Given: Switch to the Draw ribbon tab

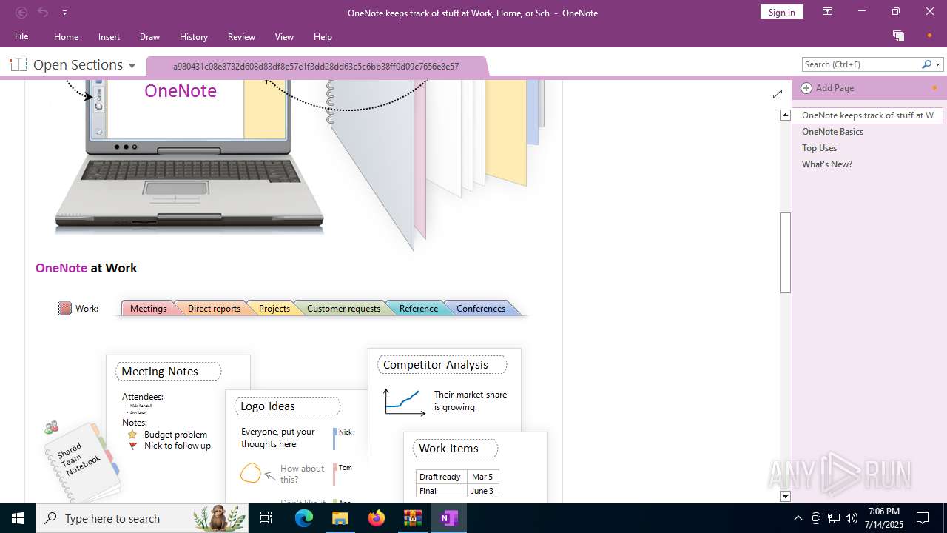Looking at the screenshot, I should click(149, 36).
